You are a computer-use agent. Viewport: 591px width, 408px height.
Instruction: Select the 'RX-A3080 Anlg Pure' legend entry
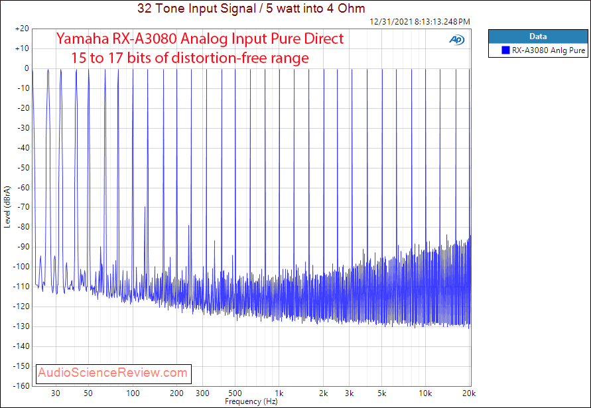[538, 50]
